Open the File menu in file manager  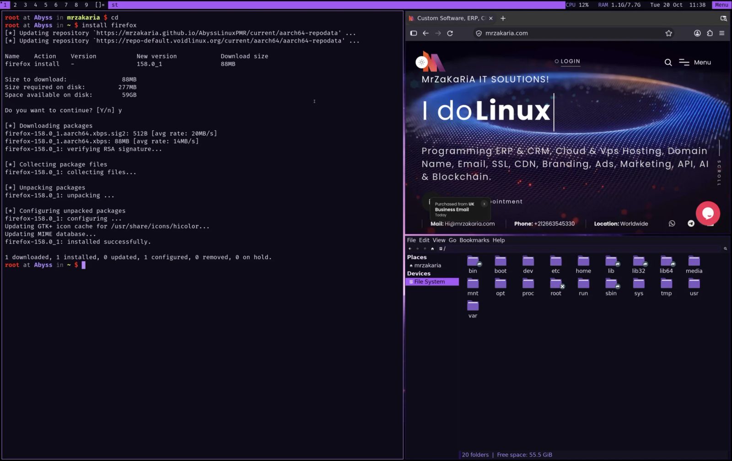pyautogui.click(x=411, y=240)
